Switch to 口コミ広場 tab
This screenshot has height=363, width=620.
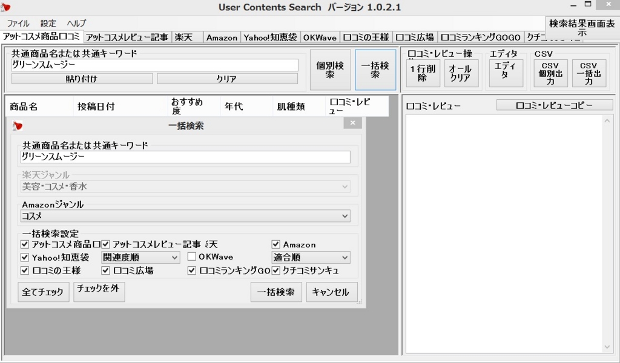coord(414,38)
